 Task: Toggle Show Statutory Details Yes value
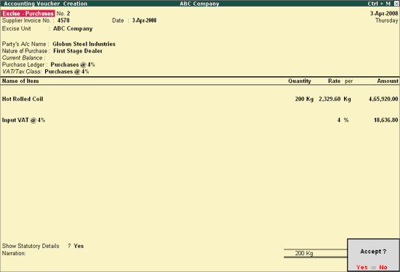click(x=79, y=246)
